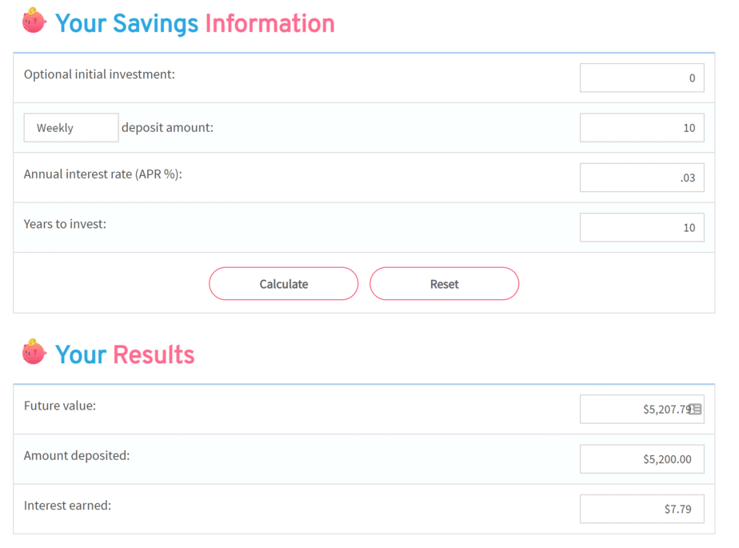Open the Weekly deposit frequency dropdown
The image size is (739, 548).
click(71, 128)
